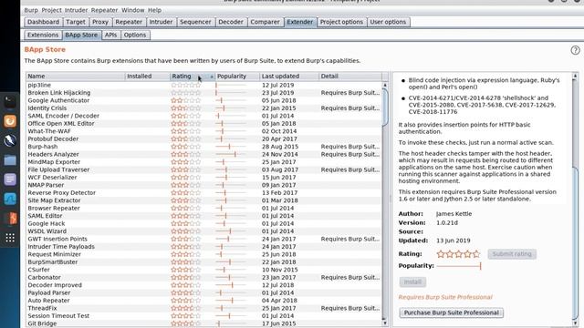
Task: Sort by the Last updated column header
Action: pos(289,77)
